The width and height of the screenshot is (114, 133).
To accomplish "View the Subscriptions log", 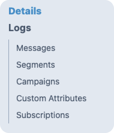I will click(x=43, y=115).
